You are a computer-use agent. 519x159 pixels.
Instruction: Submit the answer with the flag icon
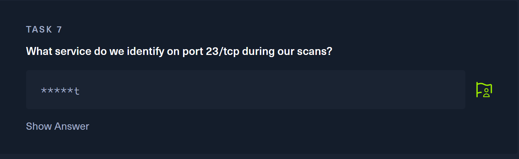tap(484, 90)
